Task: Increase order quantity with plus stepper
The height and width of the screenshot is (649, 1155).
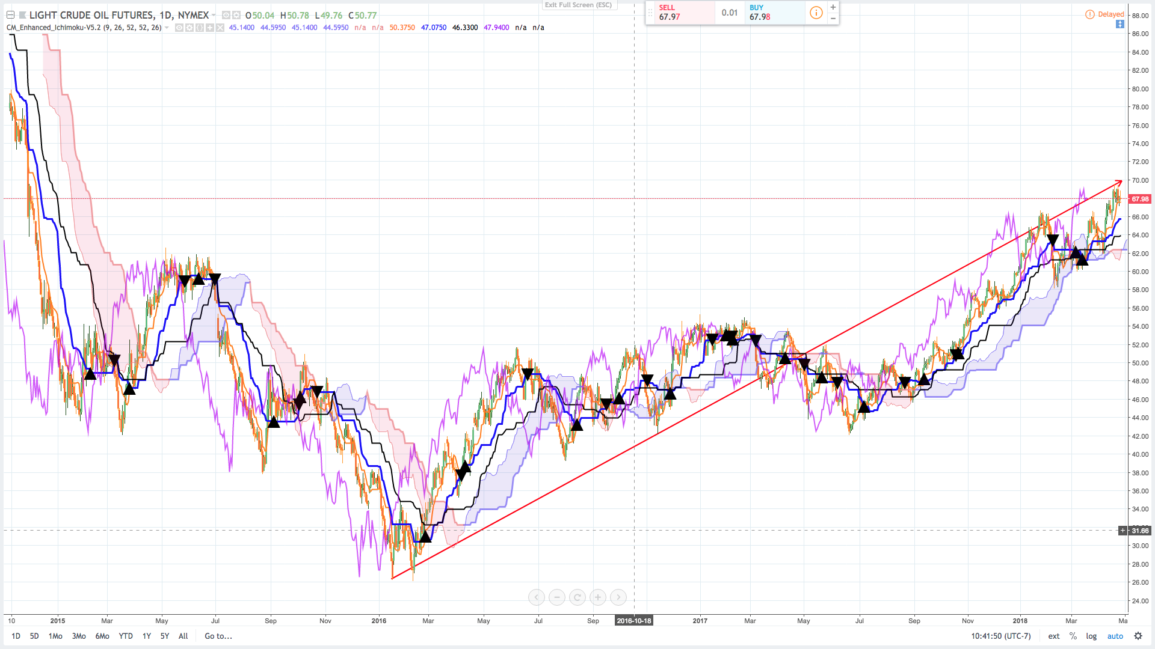Action: 833,7
